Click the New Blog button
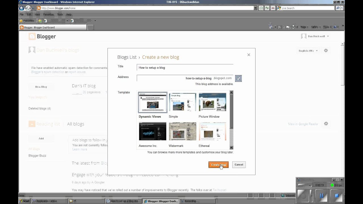Image resolution: width=363 pixels, height=204 pixels. pyautogui.click(x=41, y=87)
